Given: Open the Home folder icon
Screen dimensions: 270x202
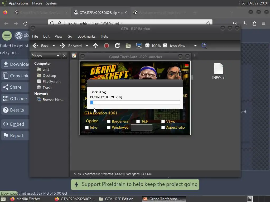Looking at the screenshot, I should (x=128, y=46).
